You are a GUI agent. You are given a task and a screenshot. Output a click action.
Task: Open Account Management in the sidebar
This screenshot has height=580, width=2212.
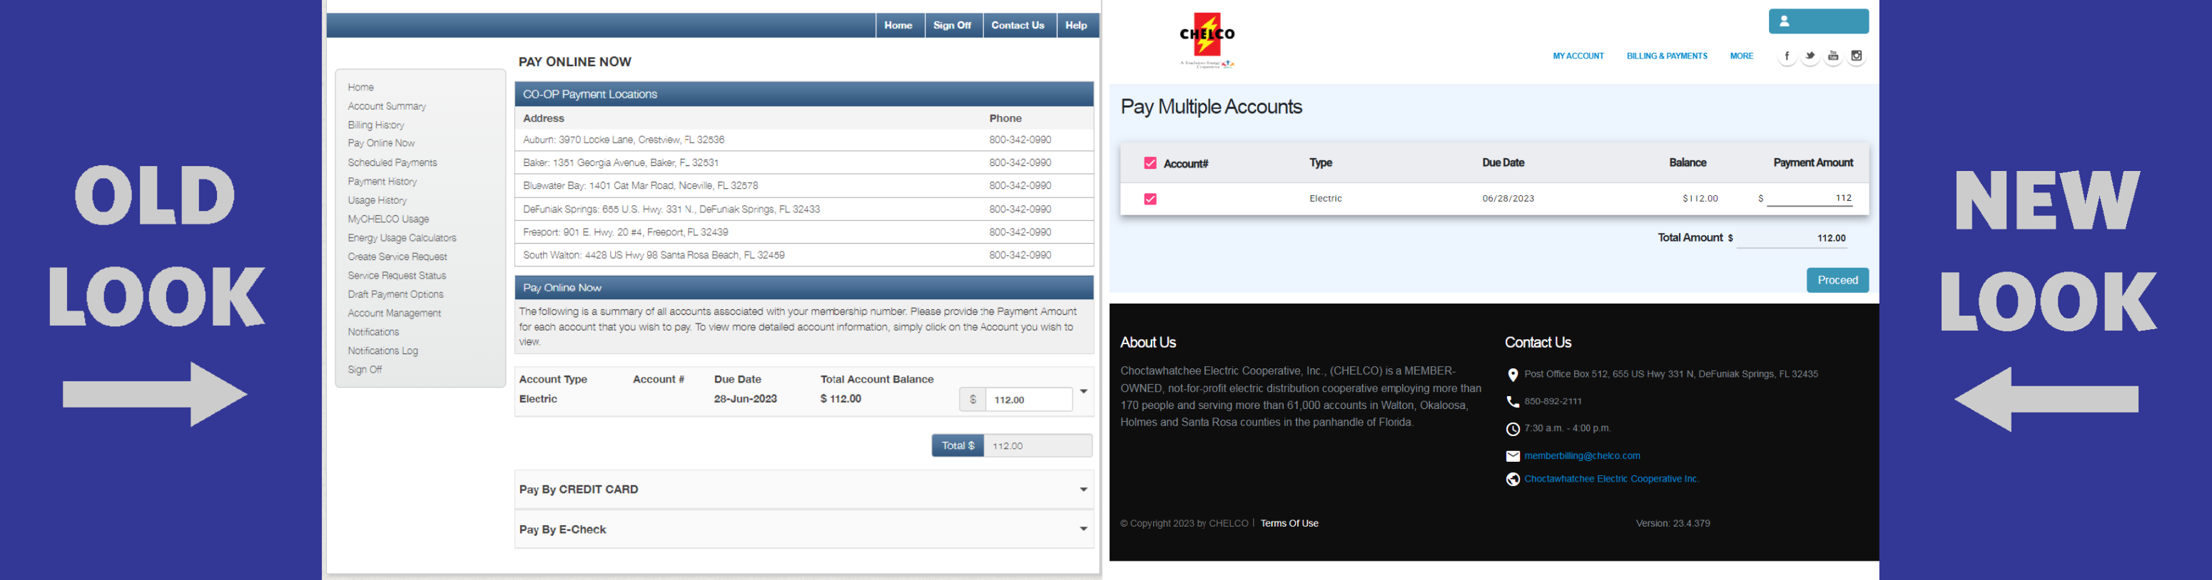(x=394, y=314)
